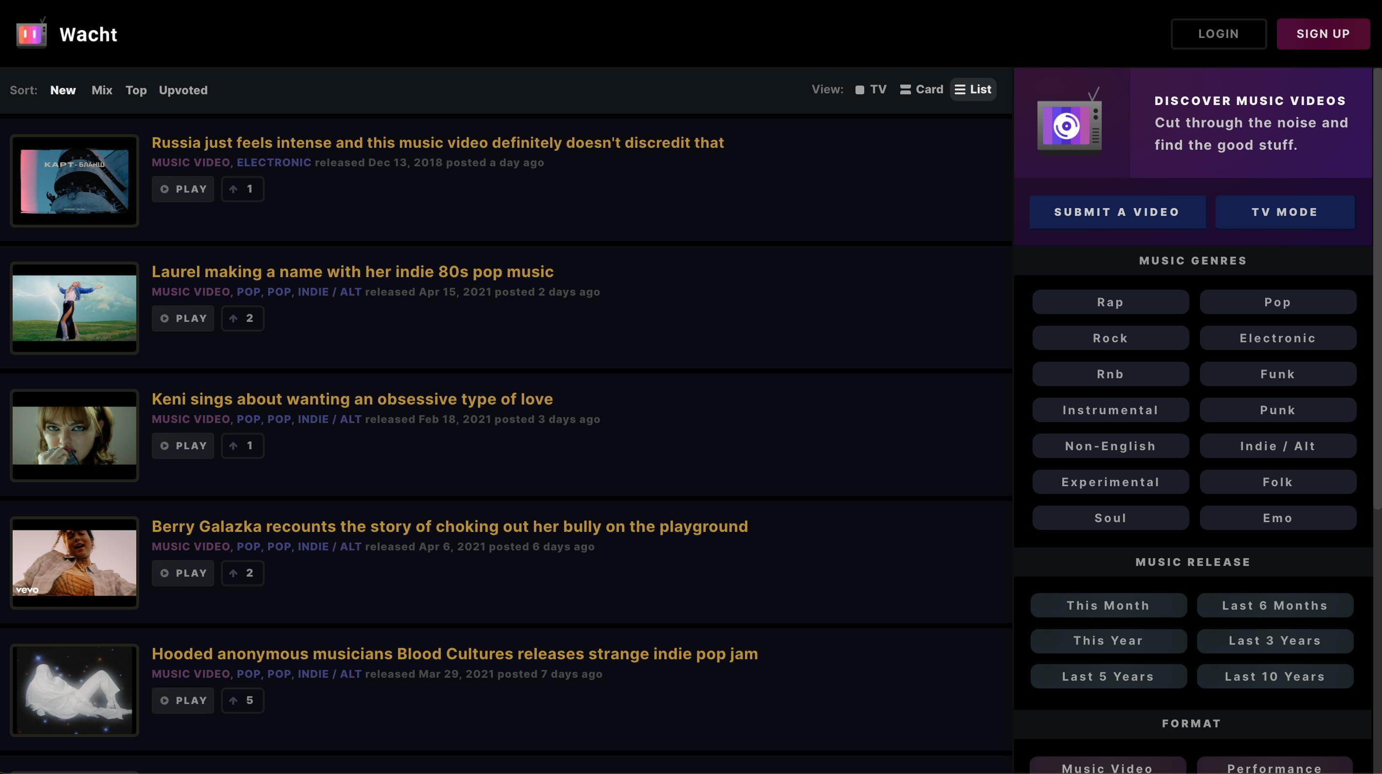
Task: Click the SUBMIT A VIDEO button
Action: 1117,212
